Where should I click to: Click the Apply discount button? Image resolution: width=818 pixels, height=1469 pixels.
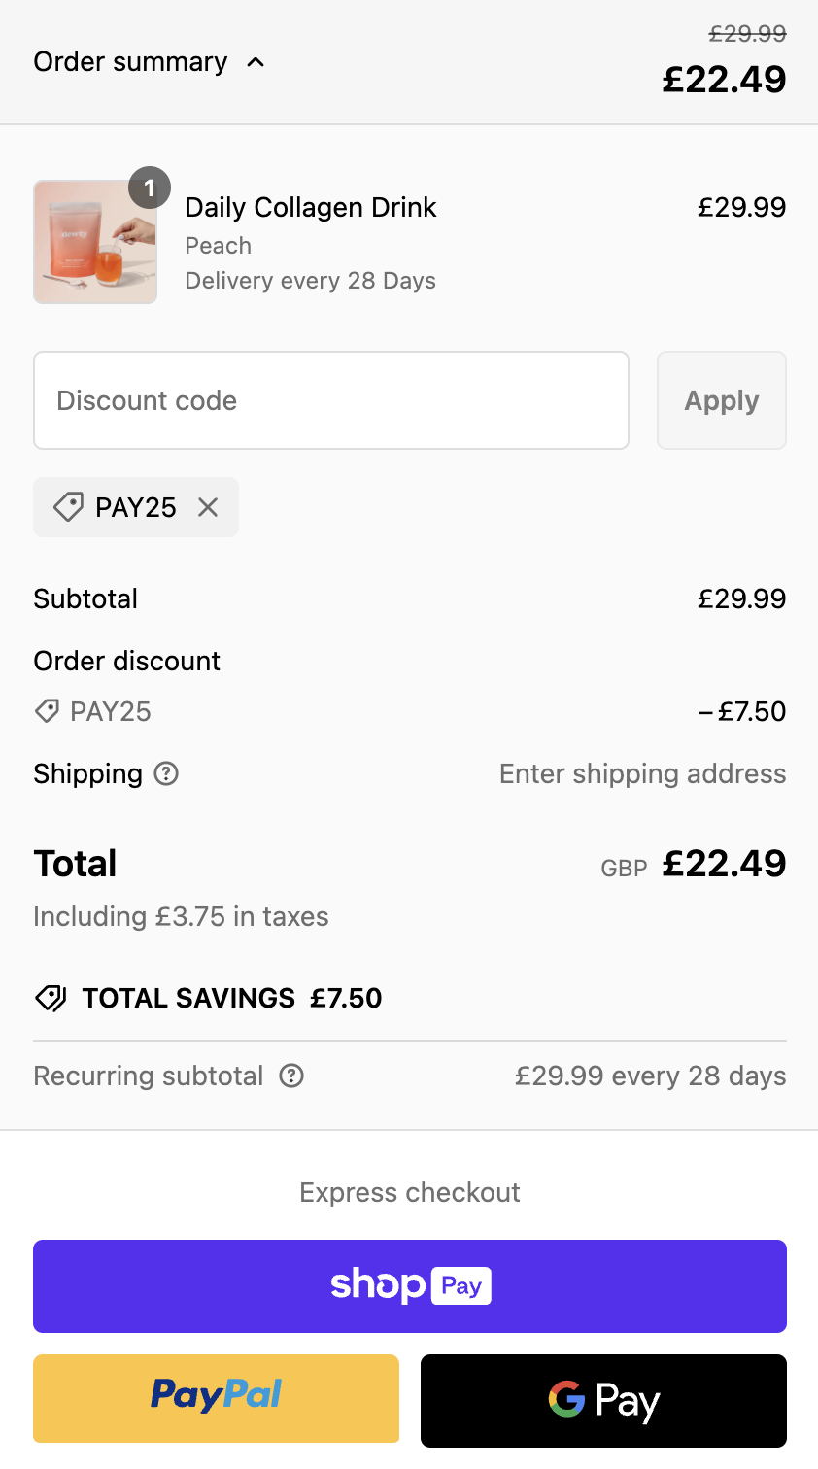[x=722, y=400]
